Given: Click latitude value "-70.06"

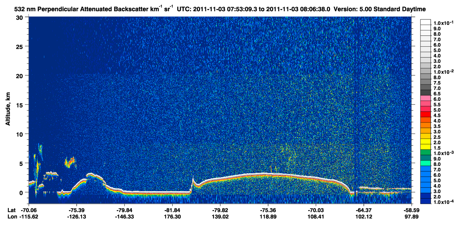Looking at the screenshot, I should tap(29, 210).
